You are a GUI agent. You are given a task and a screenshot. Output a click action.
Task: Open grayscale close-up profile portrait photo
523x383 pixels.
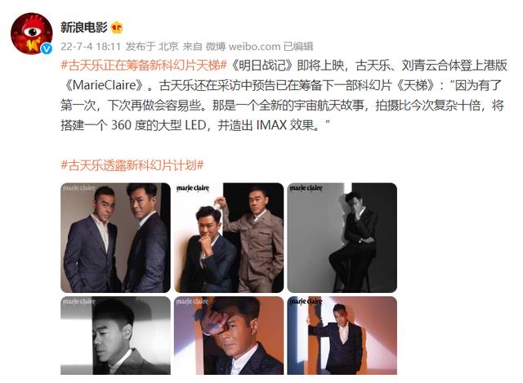[115, 336]
